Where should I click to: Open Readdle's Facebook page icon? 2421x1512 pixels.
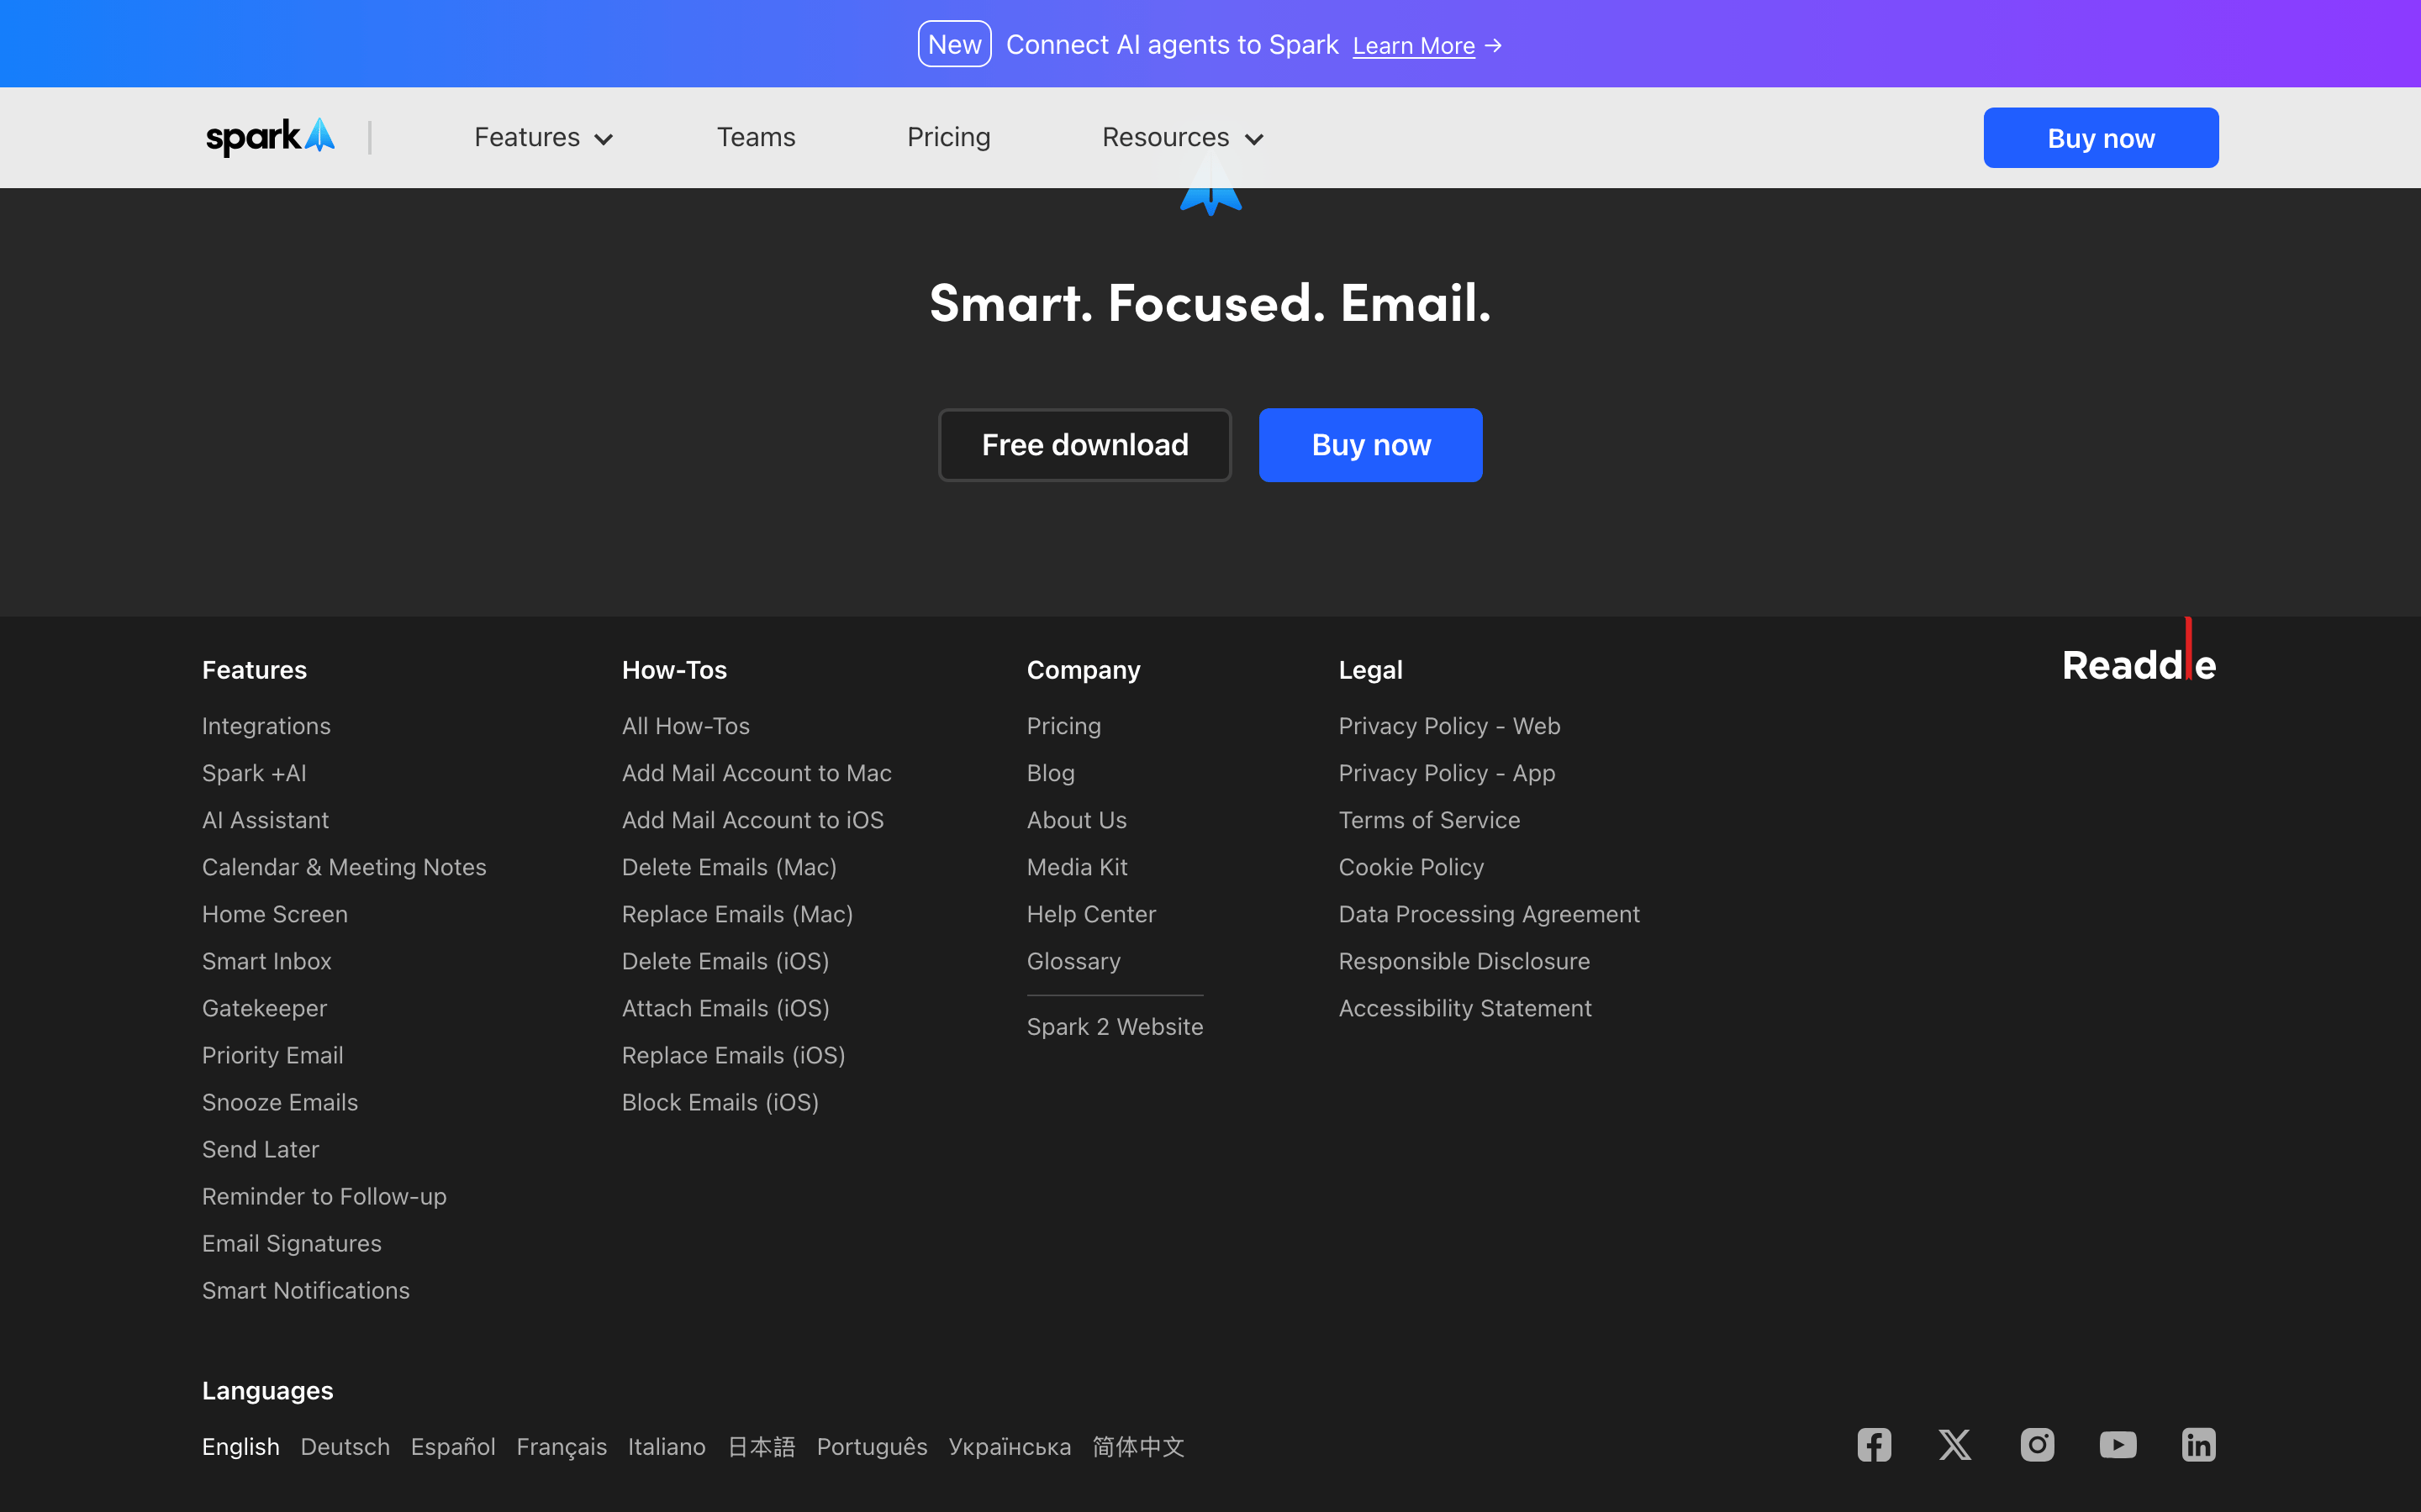pos(1874,1445)
